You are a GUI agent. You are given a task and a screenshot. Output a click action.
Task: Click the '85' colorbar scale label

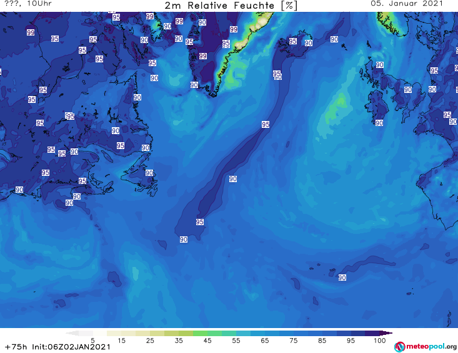[x=322, y=341]
